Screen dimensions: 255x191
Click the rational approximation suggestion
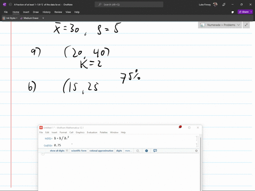101,151
